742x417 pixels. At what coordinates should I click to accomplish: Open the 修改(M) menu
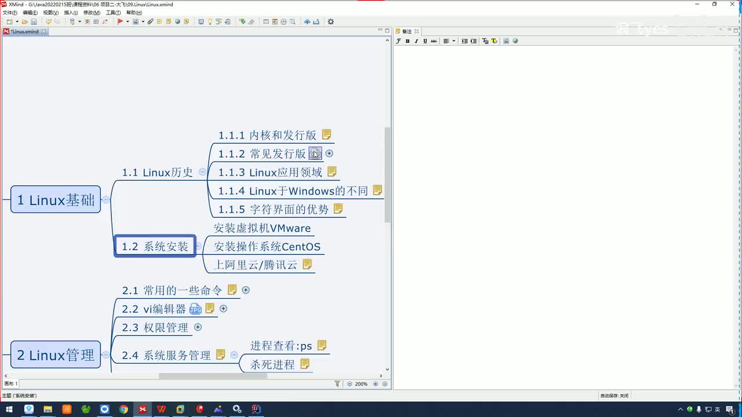92,12
